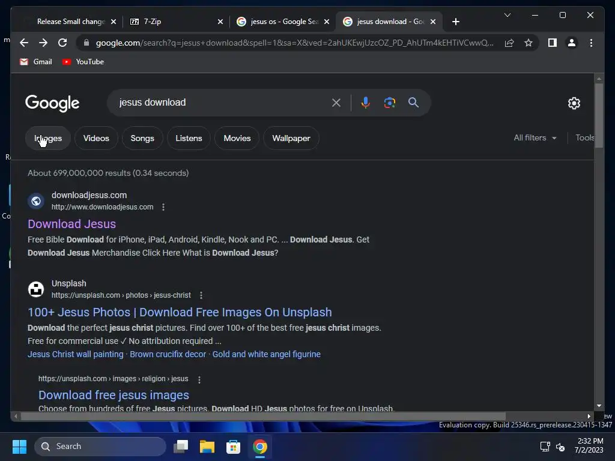Open YouTube bookmark
Viewport: 615px width, 461px height.
[83, 62]
